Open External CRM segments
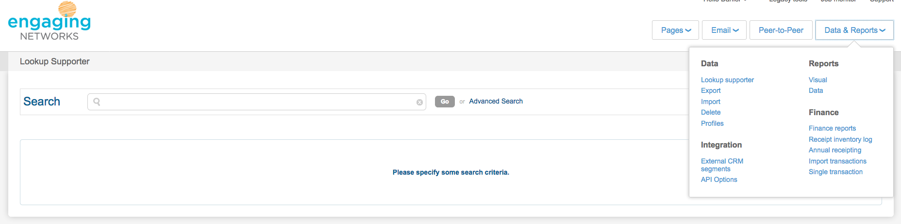The width and height of the screenshot is (901, 224). [x=722, y=165]
